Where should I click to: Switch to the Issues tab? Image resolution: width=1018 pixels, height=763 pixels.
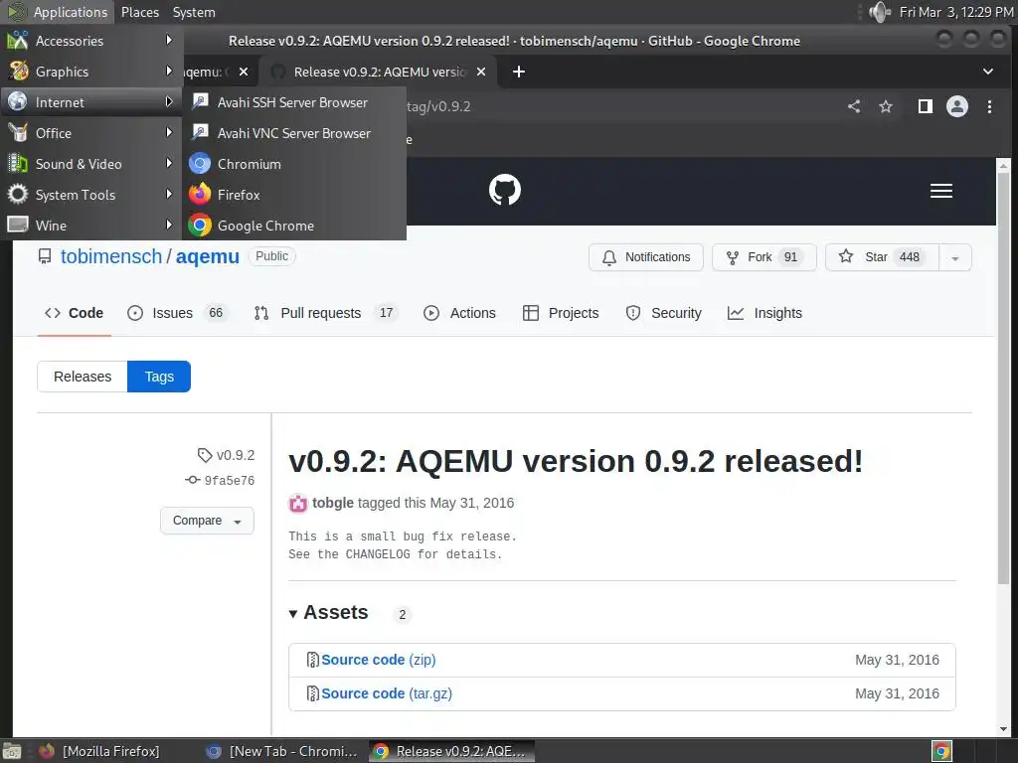177,313
